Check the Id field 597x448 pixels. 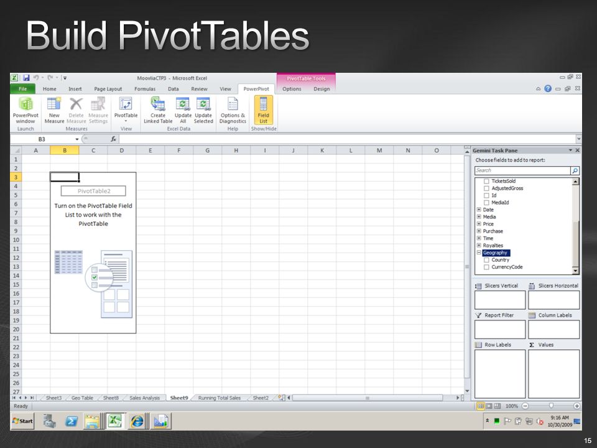(486, 195)
